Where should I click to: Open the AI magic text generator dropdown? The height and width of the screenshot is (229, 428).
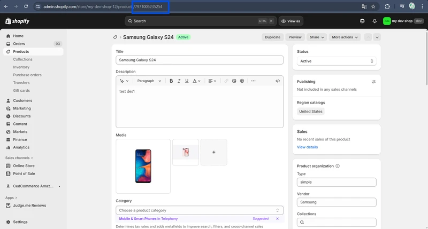(x=124, y=81)
